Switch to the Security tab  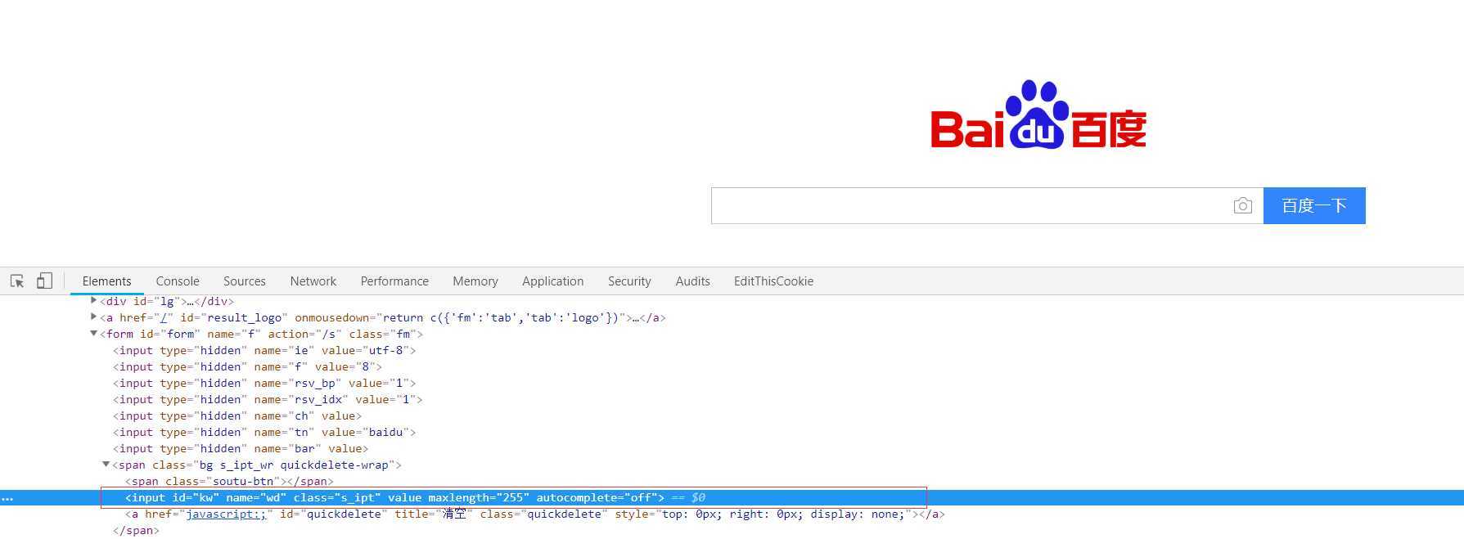click(x=629, y=281)
